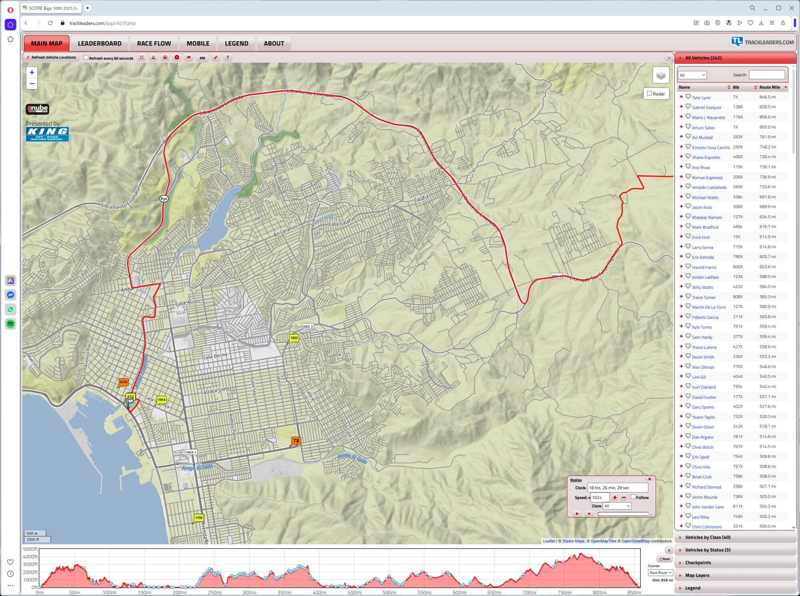Screen dimensions: 800x596
Task: Click the red flag toolbar icon
Action: (189, 58)
